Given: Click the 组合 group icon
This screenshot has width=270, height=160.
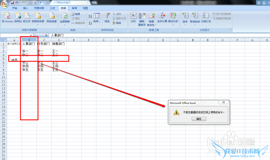Looking at the screenshot, I should pos(185,16).
